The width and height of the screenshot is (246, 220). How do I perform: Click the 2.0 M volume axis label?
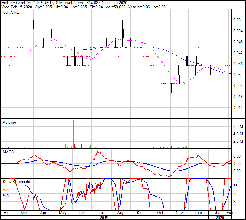238,141
